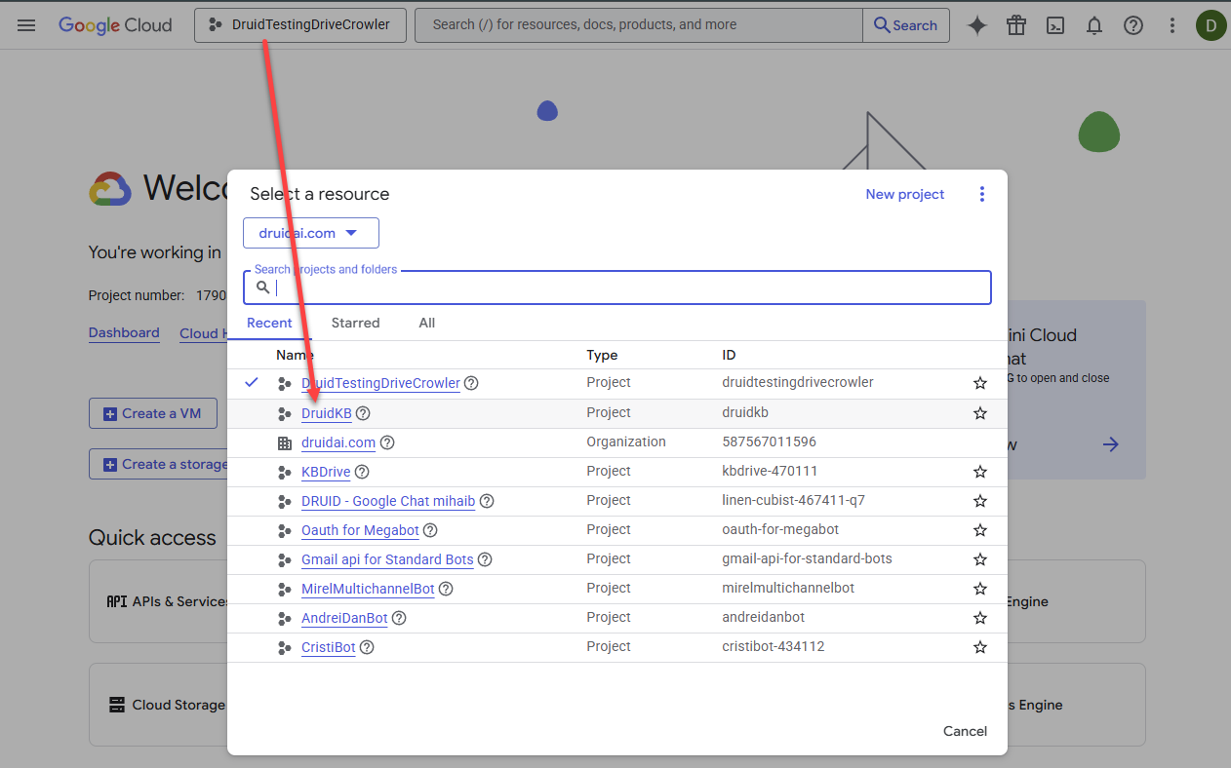The height and width of the screenshot is (768, 1231).
Task: Select the DruidKB project link
Action: (x=326, y=413)
